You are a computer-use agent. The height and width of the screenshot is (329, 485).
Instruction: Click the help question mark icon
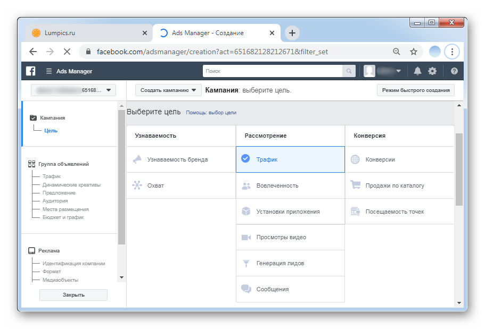(x=454, y=71)
